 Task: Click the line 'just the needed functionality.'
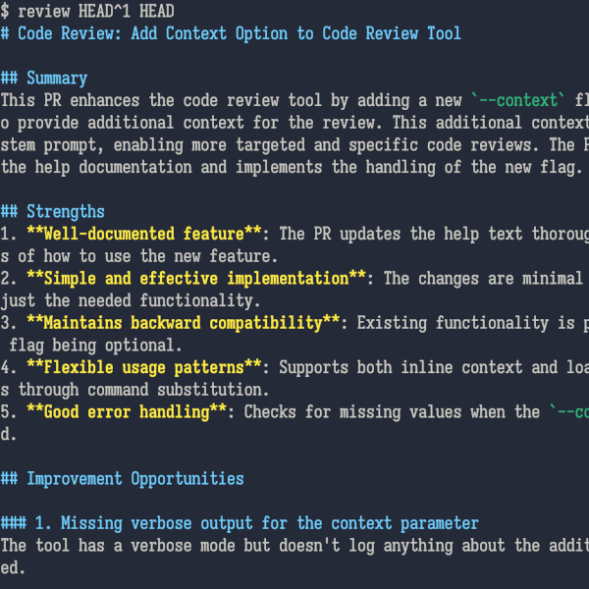(131, 300)
